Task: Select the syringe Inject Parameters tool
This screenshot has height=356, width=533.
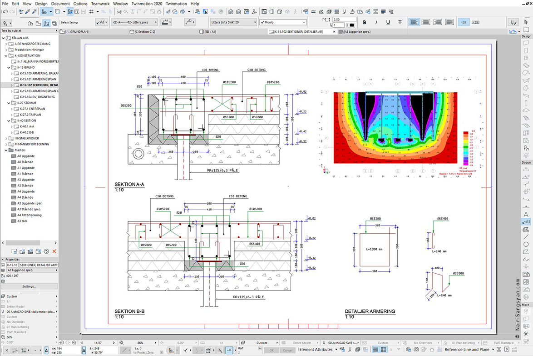Action: point(35,11)
